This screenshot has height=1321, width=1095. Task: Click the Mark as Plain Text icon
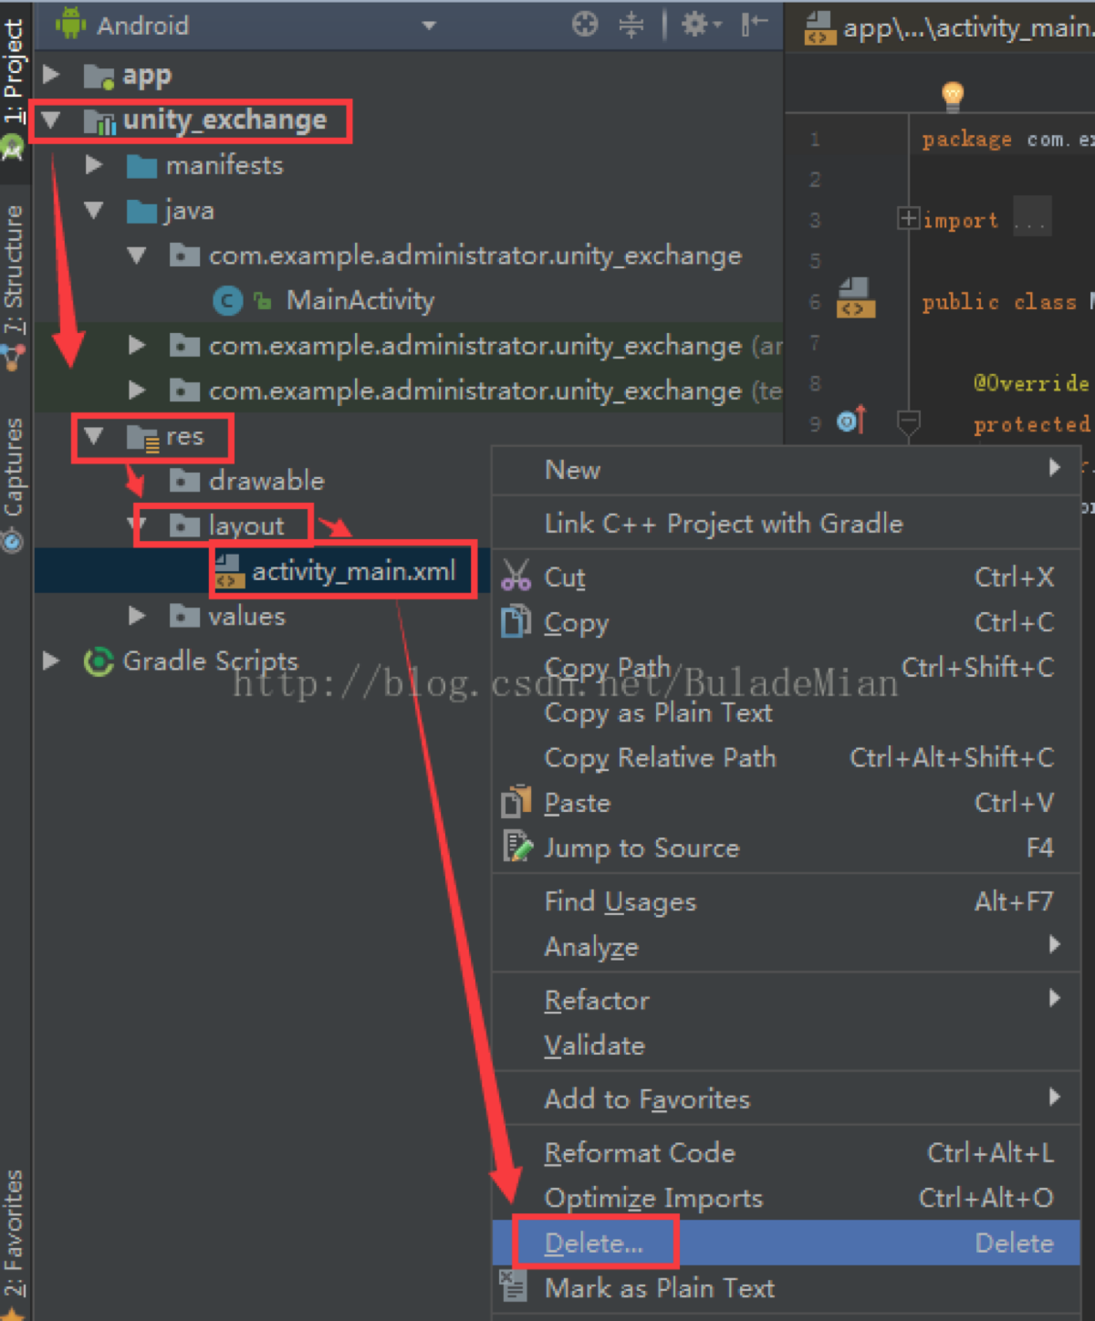[x=513, y=1285]
